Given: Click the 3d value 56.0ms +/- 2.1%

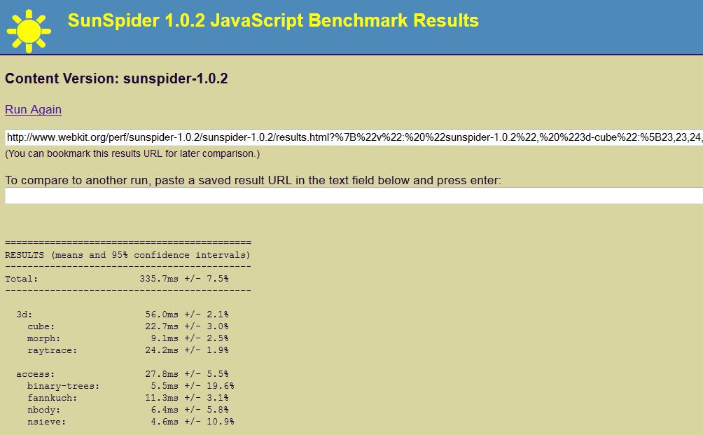Looking at the screenshot, I should click(186, 315).
